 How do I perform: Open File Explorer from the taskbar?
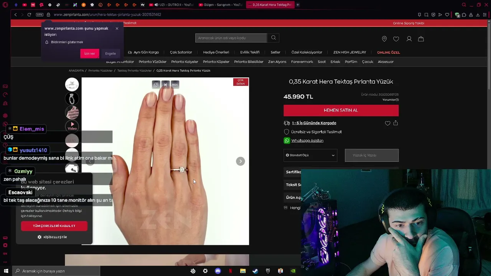tap(243, 271)
